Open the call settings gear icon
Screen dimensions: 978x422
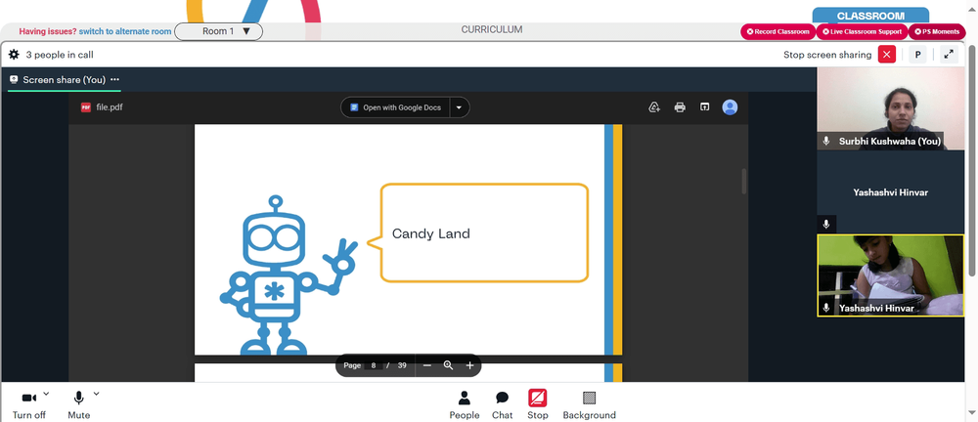[14, 55]
